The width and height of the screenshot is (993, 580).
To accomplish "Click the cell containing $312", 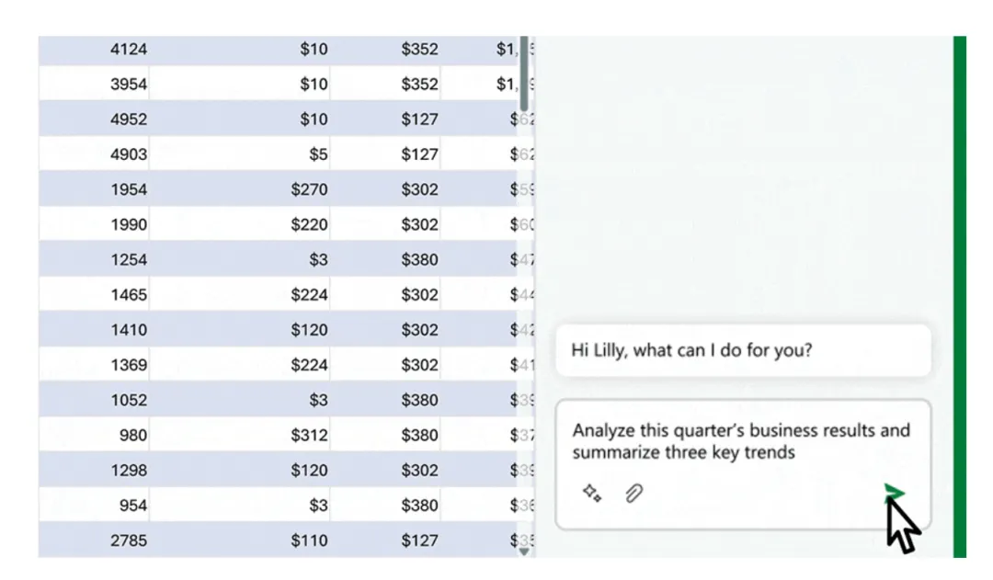I will point(309,435).
